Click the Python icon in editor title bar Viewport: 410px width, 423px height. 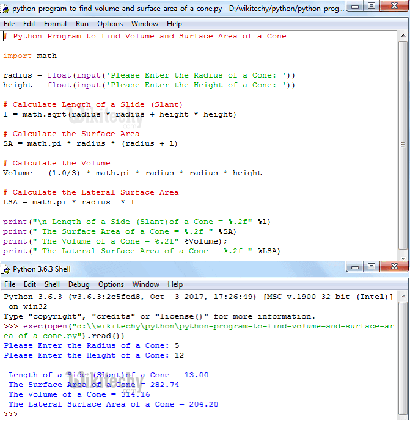click(x=5, y=9)
